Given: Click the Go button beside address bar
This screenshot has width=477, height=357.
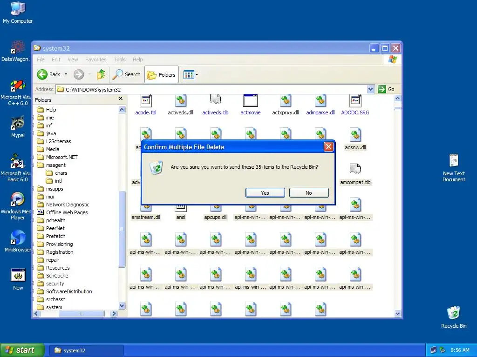Looking at the screenshot, I should (x=386, y=89).
